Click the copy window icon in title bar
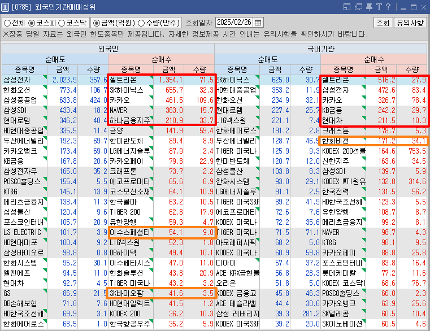This screenshot has height=331, width=430. [x=358, y=7]
